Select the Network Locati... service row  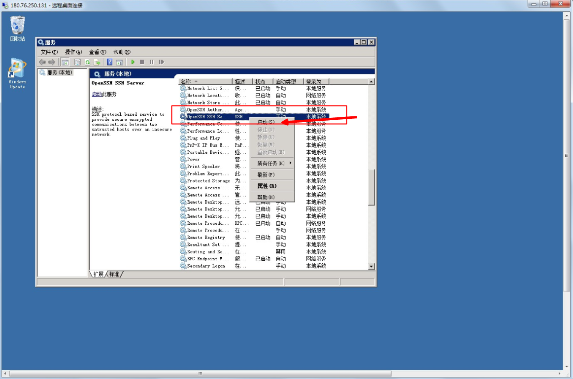point(254,96)
